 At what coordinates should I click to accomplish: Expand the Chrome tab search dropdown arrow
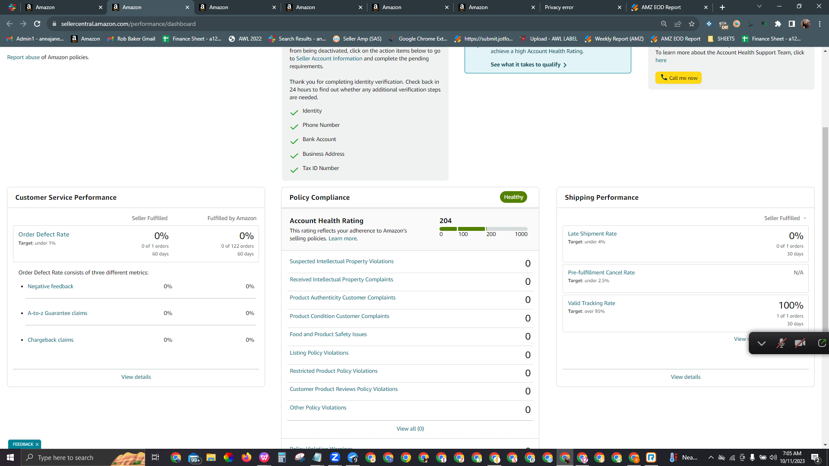(x=759, y=6)
